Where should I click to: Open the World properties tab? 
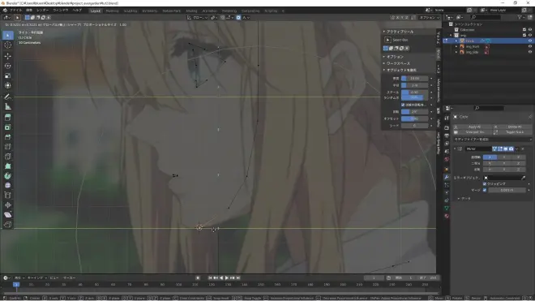447,160
